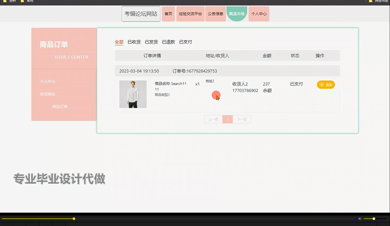Open 收货地址 in the sidebar
390x226 pixels.
tap(48, 94)
